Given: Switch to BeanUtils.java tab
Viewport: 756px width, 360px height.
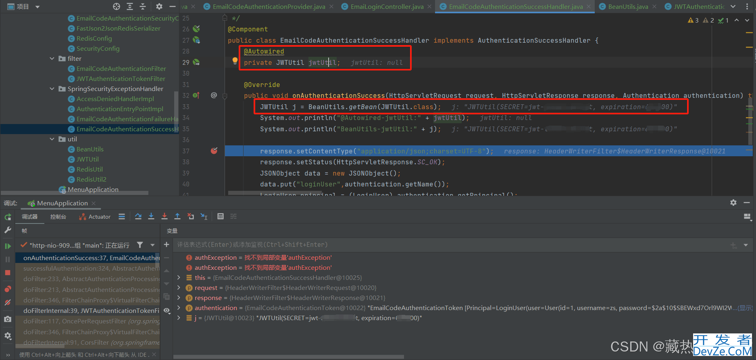Looking at the screenshot, I should coord(628,6).
